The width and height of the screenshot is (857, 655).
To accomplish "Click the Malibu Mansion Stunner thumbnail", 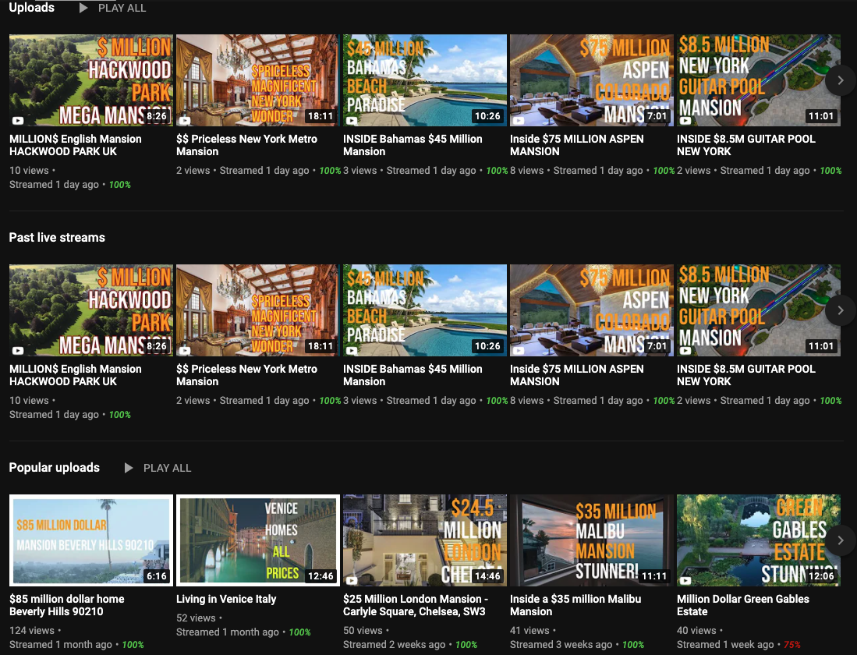I will click(591, 540).
